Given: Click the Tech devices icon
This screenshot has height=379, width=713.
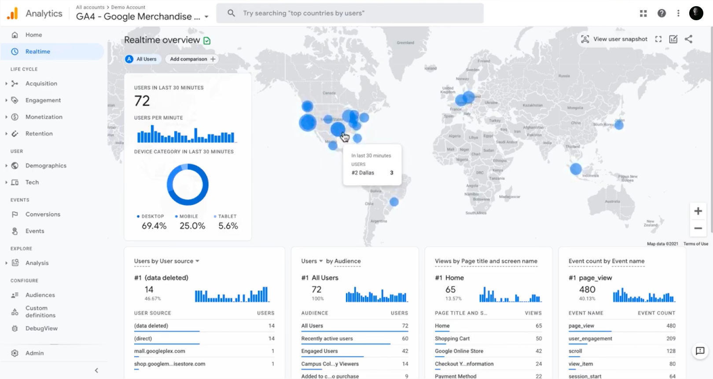Looking at the screenshot, I should [15, 182].
